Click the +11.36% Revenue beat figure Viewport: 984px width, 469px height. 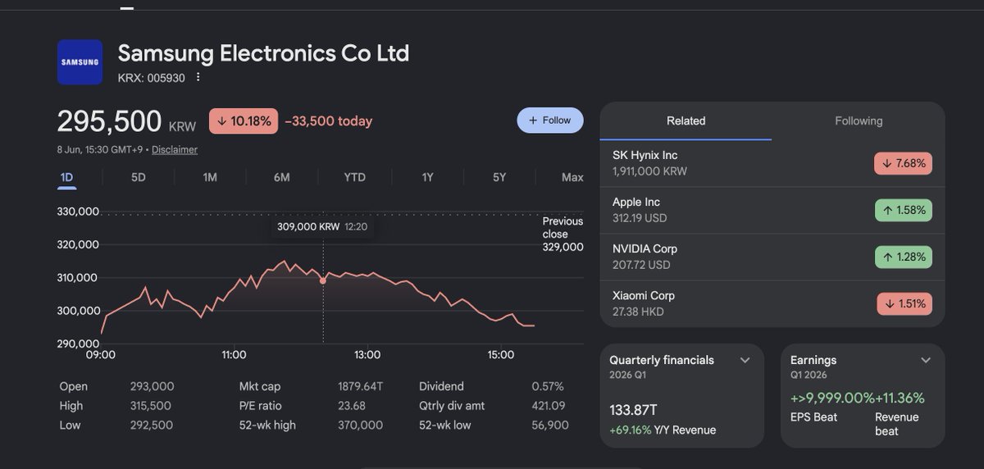pyautogui.click(x=900, y=398)
